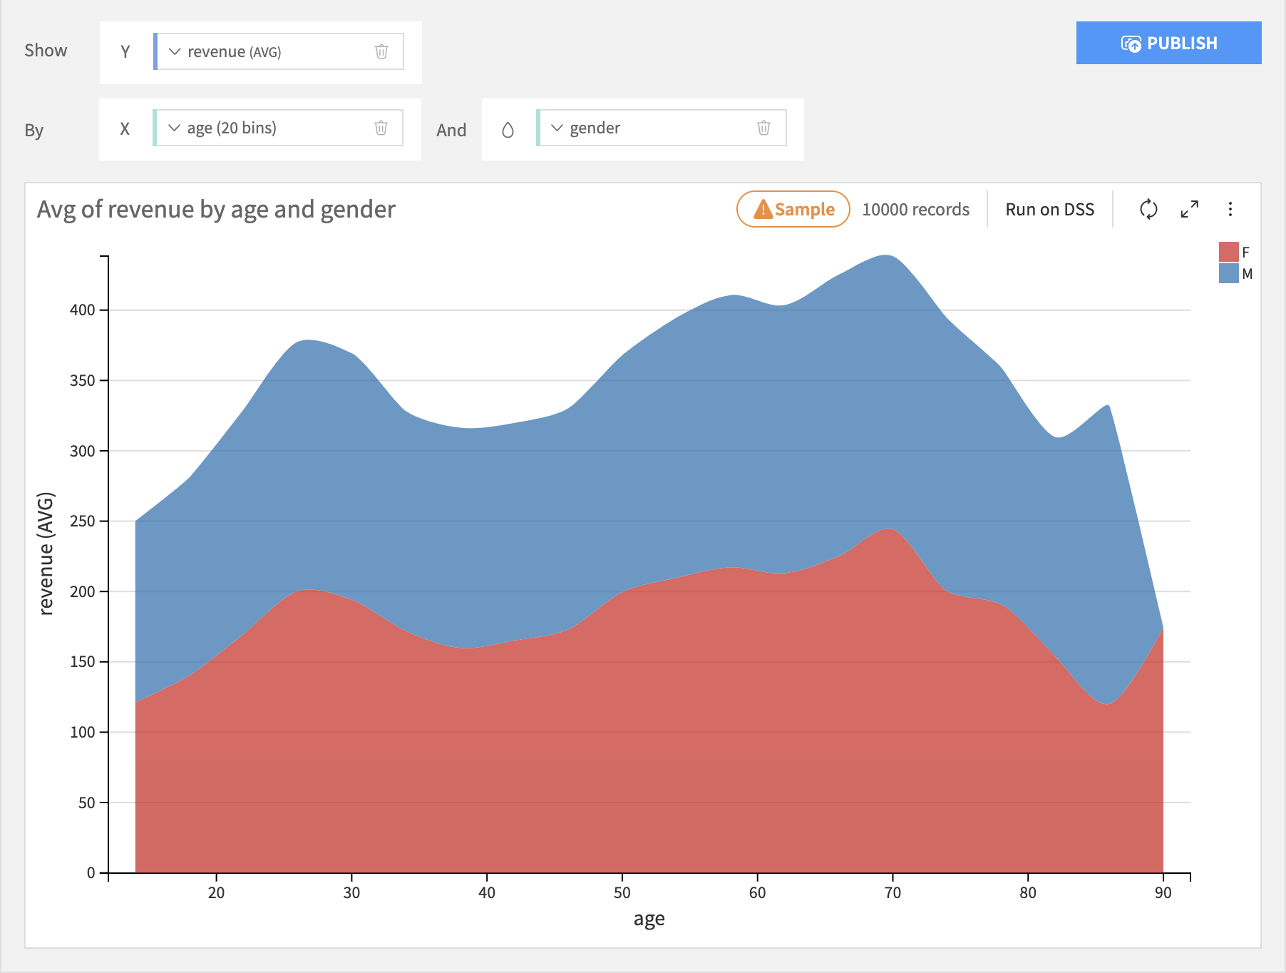Click the Sample warning badge
Viewport: 1286px width, 973px height.
(x=793, y=209)
